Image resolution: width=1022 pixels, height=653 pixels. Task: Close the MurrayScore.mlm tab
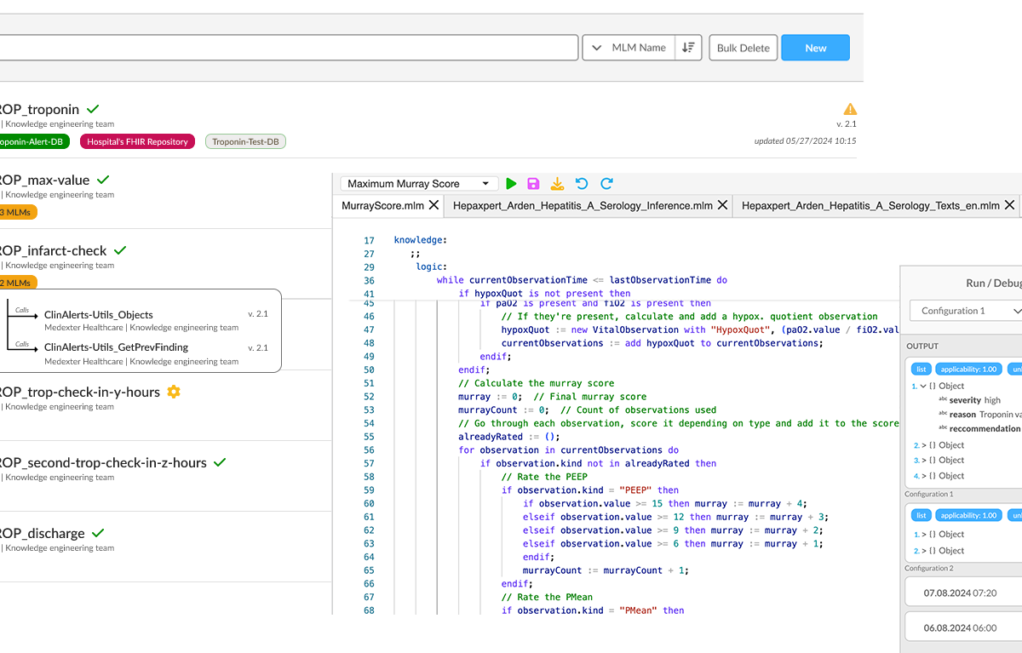(433, 205)
